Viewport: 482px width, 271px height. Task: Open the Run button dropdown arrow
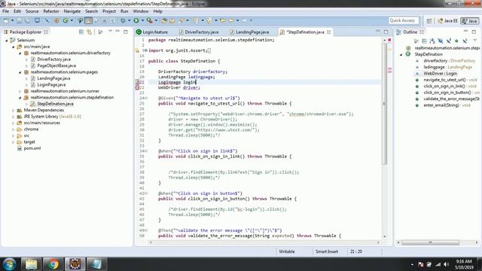[x=142, y=20]
